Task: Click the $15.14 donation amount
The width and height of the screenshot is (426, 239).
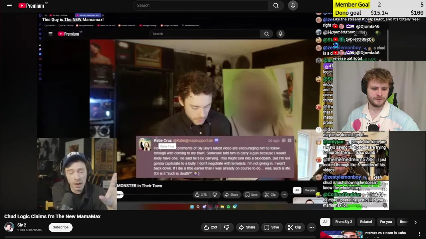Action: coord(379,13)
